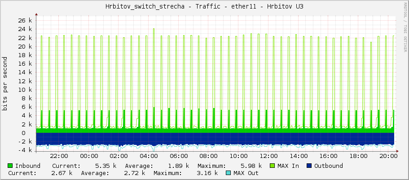Screen dimensions: 409x180
Task: Click the 10 k y-axis label
Action: point(26,90)
